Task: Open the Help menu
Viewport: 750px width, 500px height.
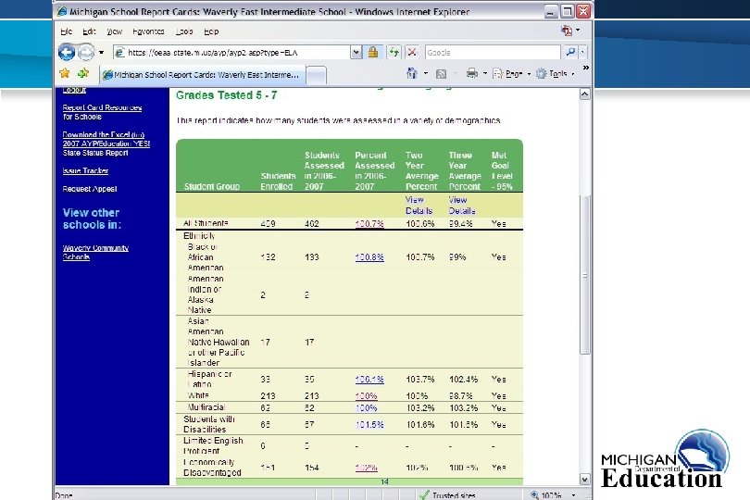Action: (211, 31)
